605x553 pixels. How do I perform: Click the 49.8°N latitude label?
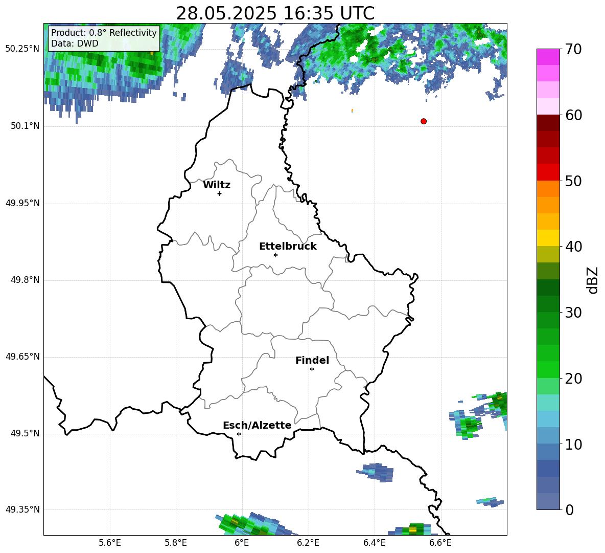click(x=26, y=280)
